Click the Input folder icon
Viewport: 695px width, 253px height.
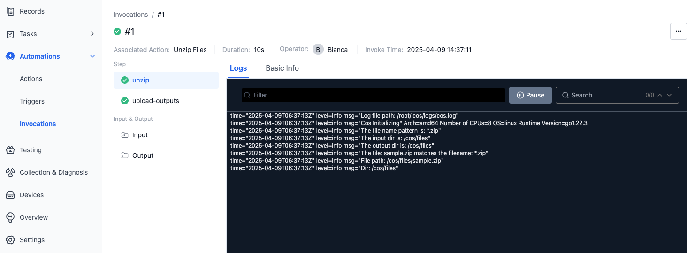click(125, 135)
